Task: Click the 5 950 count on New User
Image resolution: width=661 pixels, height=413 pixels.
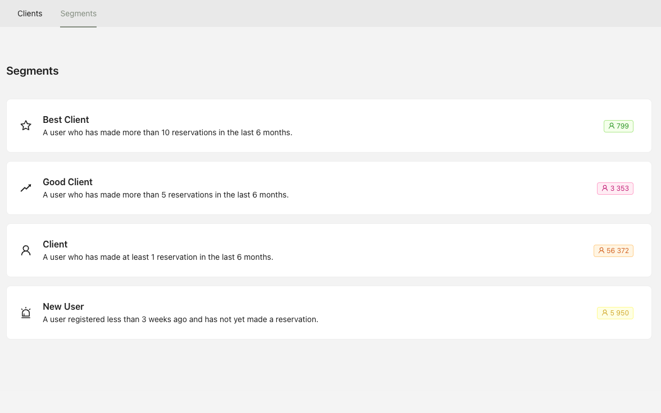Action: pyautogui.click(x=619, y=313)
